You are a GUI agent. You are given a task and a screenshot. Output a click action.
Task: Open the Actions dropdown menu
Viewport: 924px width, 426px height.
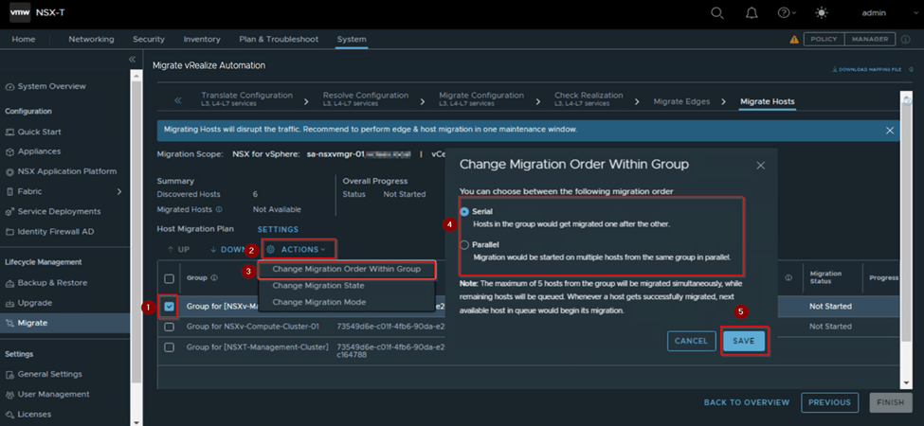pyautogui.click(x=298, y=250)
